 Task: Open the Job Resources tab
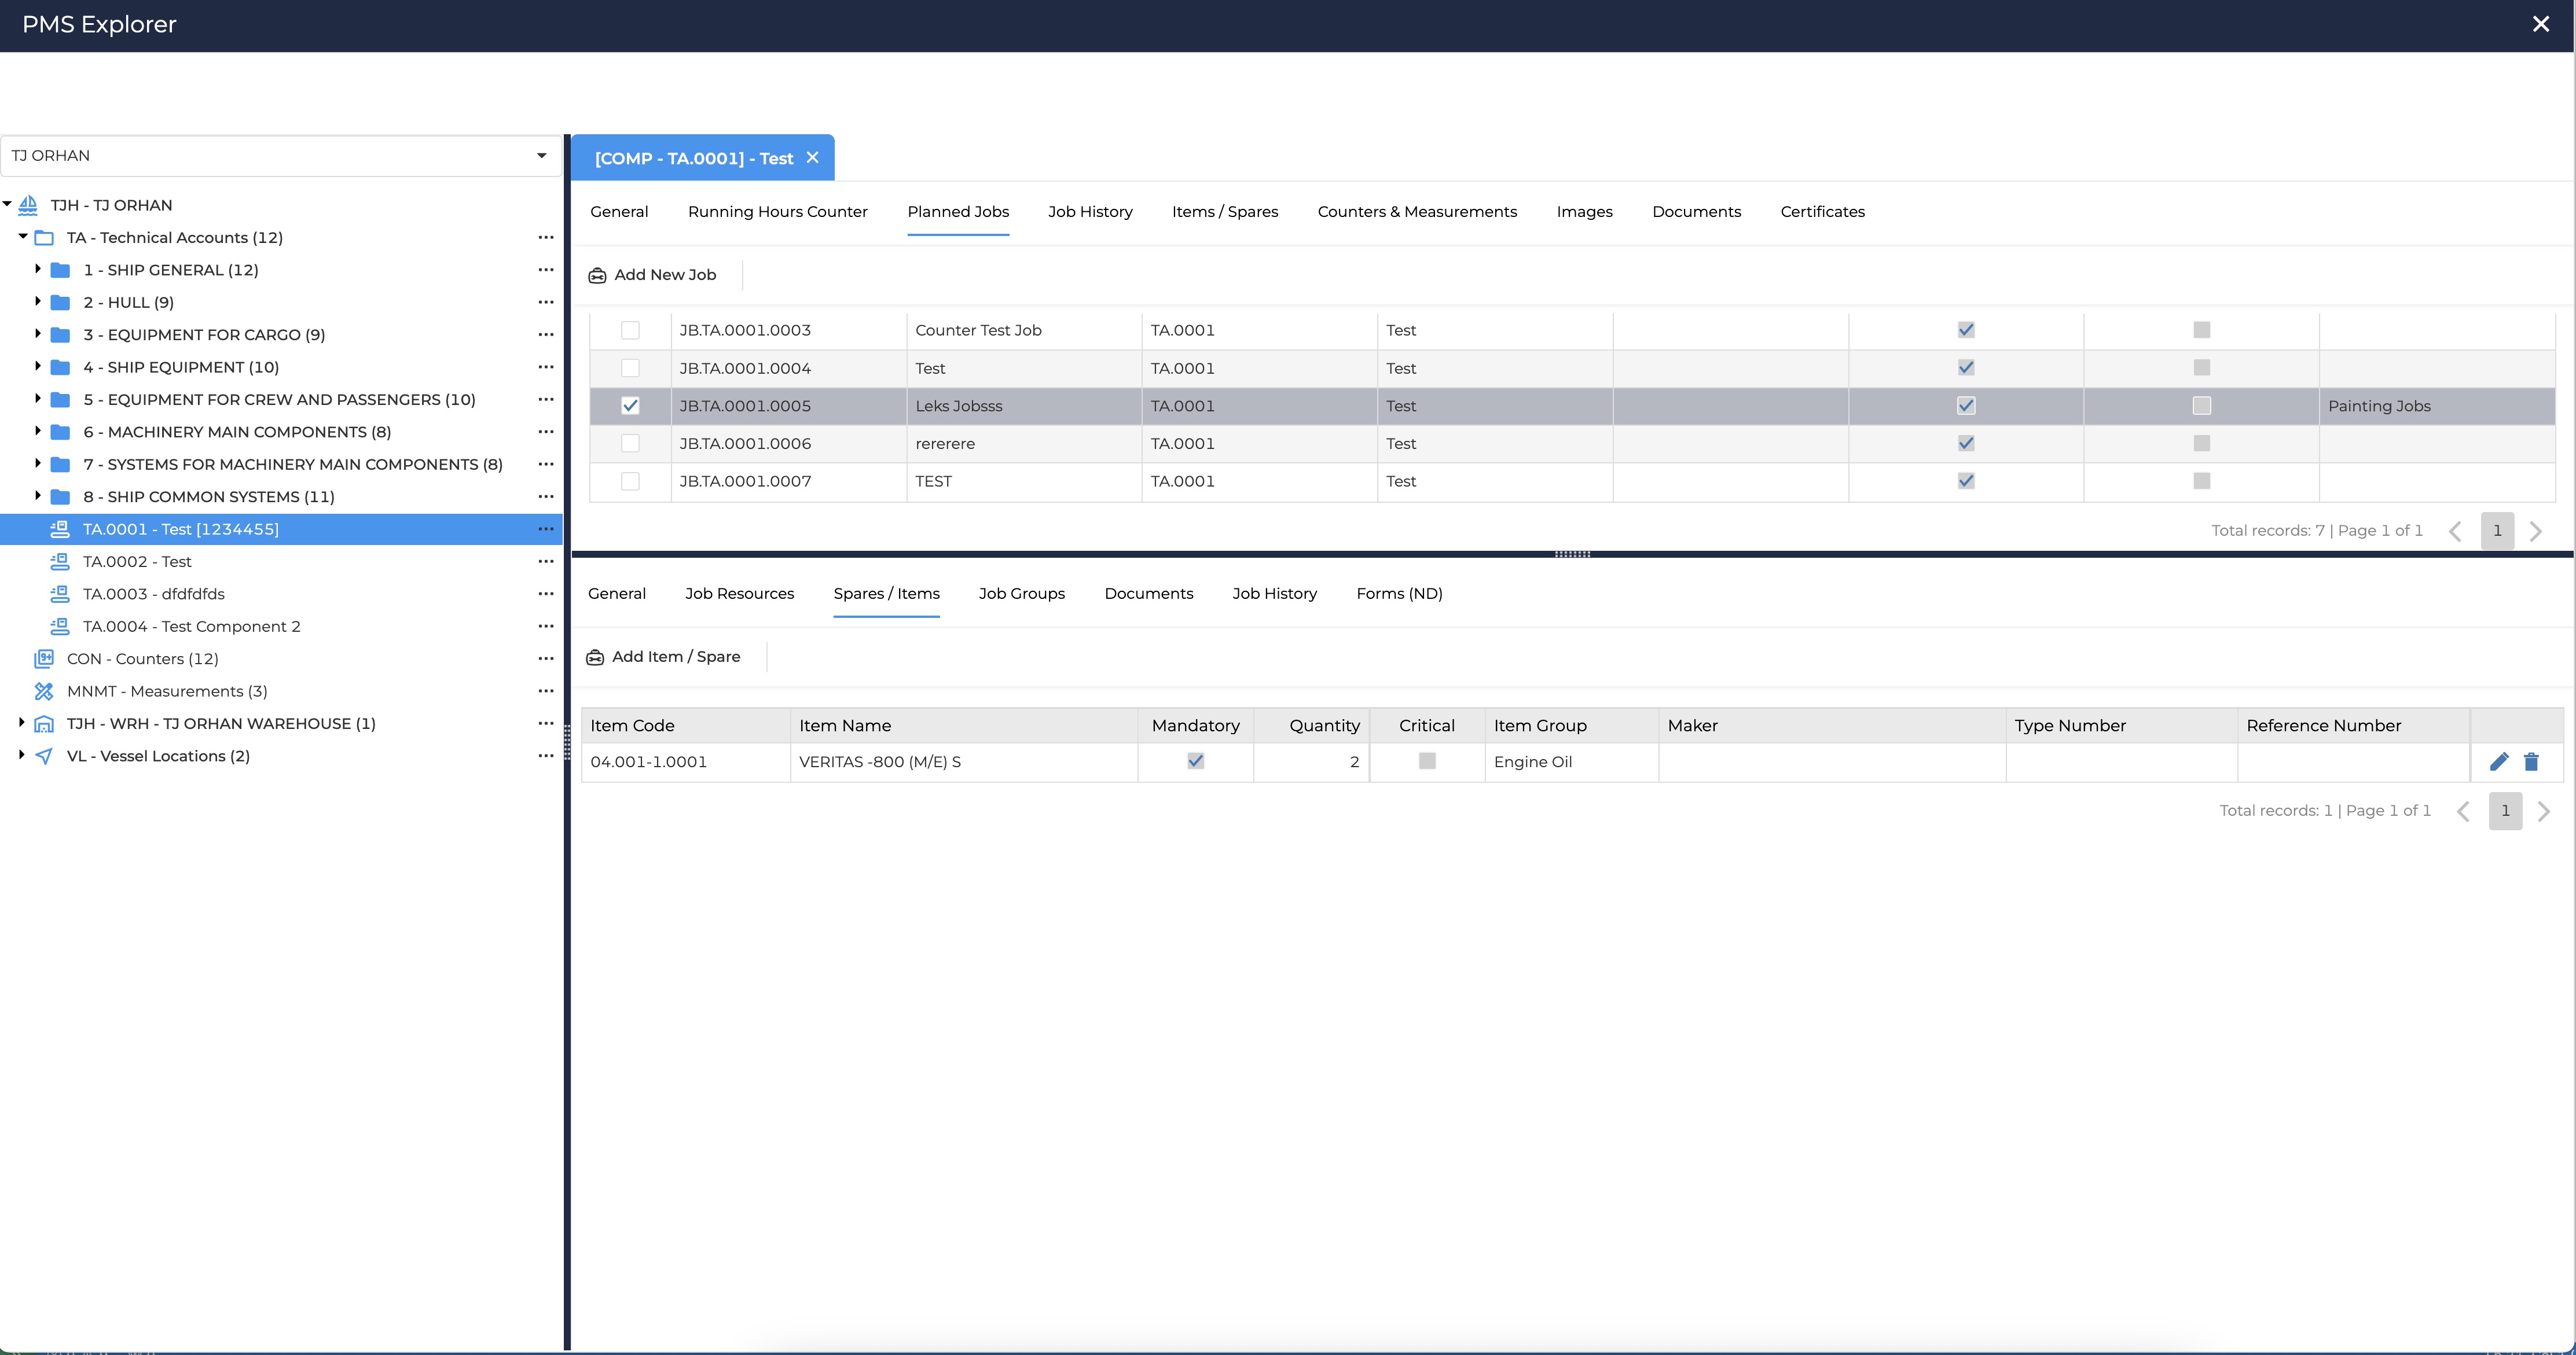click(739, 594)
